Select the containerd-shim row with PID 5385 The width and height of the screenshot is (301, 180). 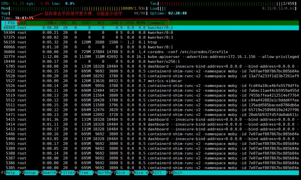(x=150, y=168)
